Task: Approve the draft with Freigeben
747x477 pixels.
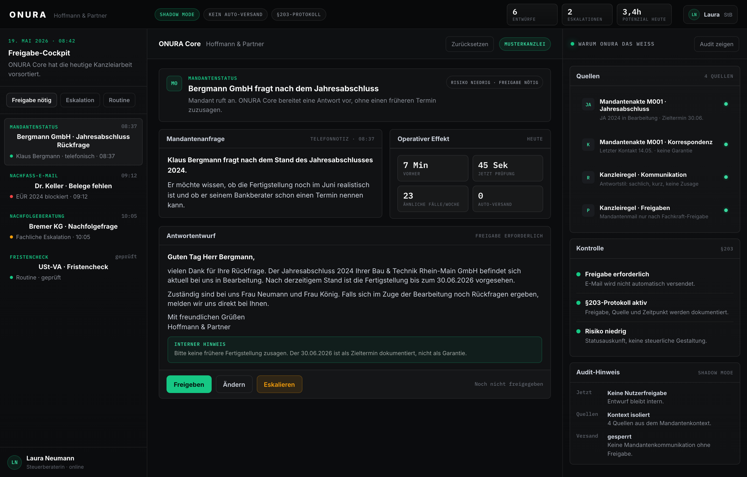Action: point(189,384)
